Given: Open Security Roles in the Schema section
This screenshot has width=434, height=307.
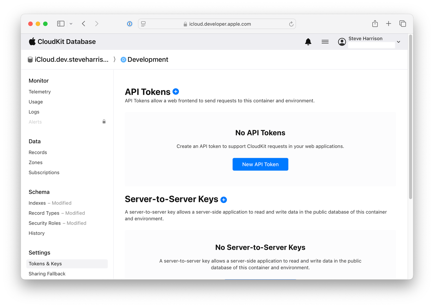Looking at the screenshot, I should click(x=45, y=223).
